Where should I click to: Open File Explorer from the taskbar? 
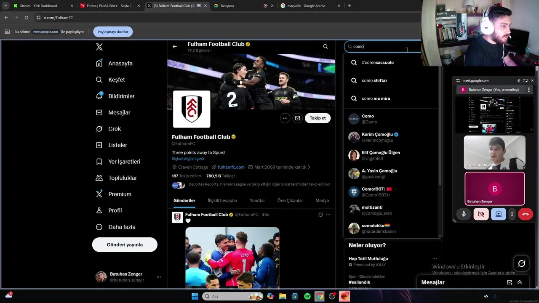click(283, 296)
